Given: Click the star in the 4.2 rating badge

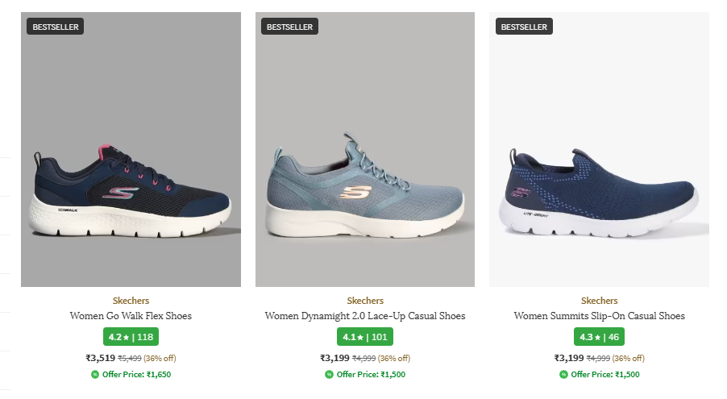Looking at the screenshot, I should [127, 338].
